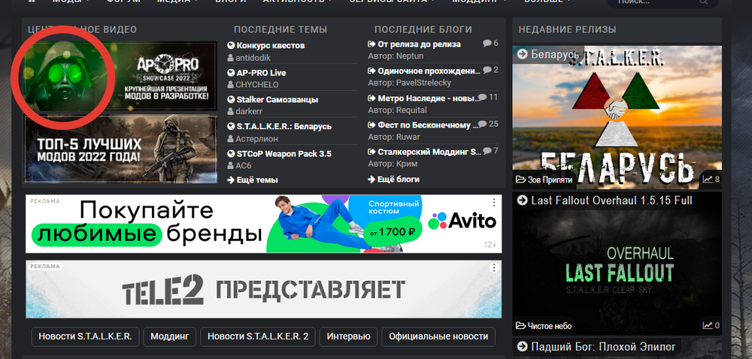Screen dimensions: 752x359
Task: Filter by the Новости S.T.A.L.K.E.R. 2 tag
Action: (x=258, y=336)
